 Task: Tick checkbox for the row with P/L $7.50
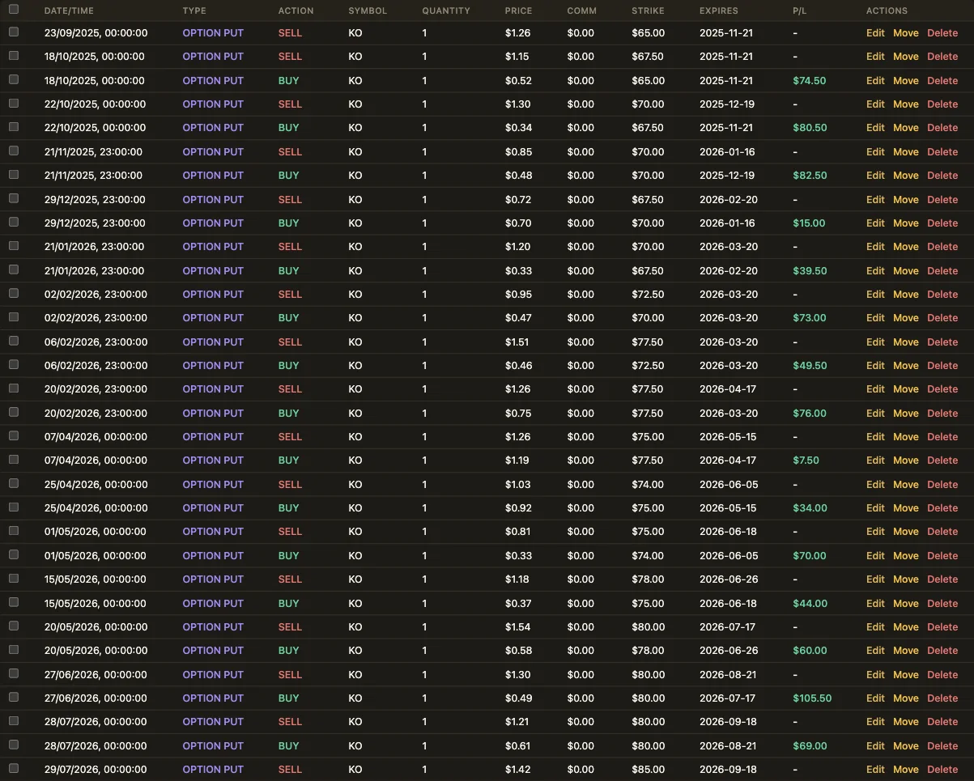(x=14, y=460)
